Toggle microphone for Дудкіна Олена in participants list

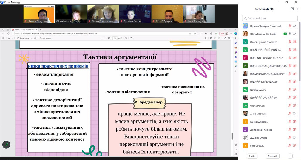(x=290, y=138)
